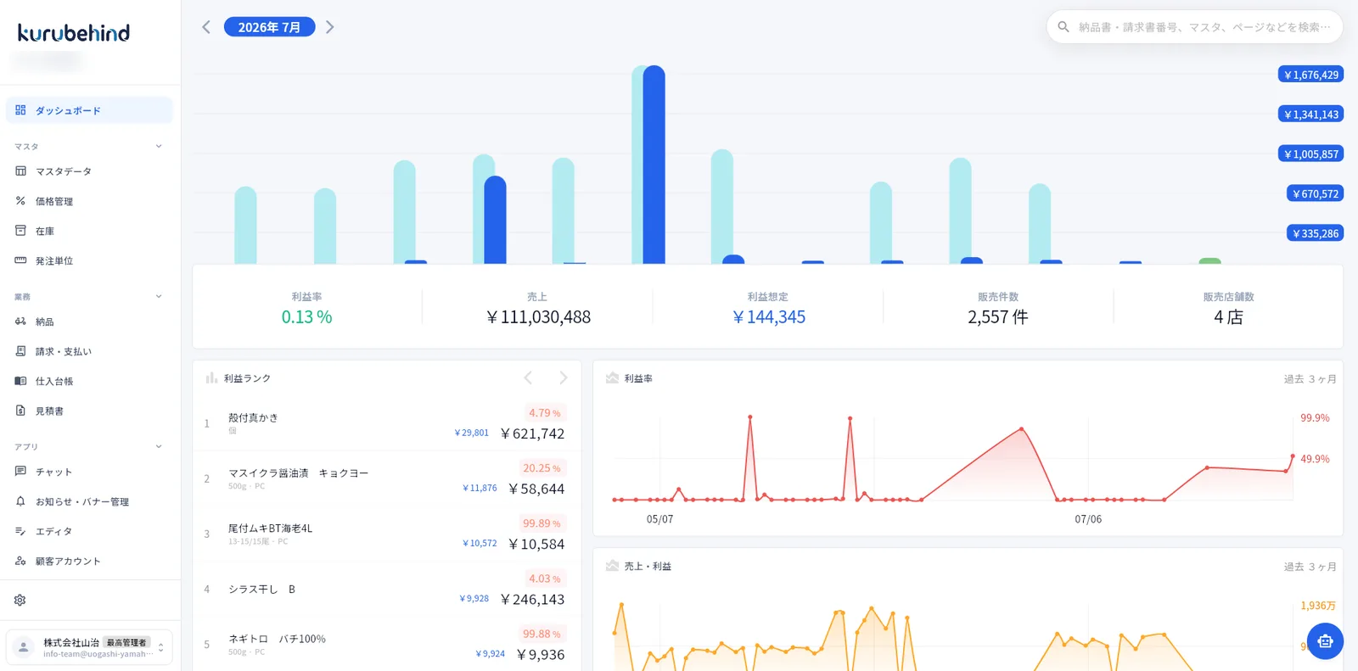Show next page of 利益ランク
The image size is (1358, 671).
[563, 377]
